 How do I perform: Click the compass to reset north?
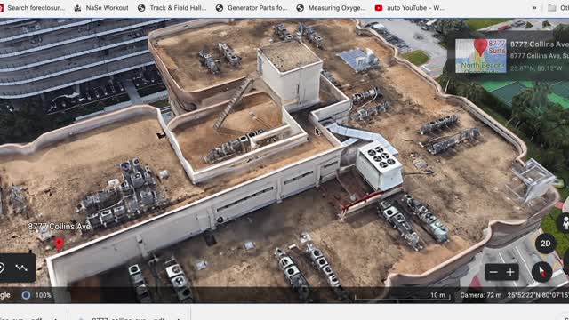point(541,272)
